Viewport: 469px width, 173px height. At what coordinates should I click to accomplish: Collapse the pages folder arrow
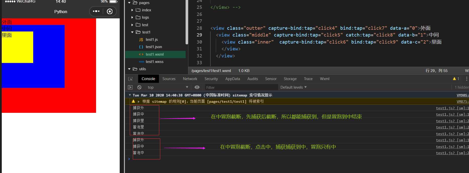pos(129,3)
